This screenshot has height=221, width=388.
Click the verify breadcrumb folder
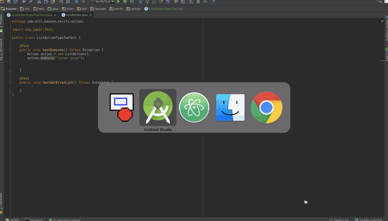coord(116,9)
